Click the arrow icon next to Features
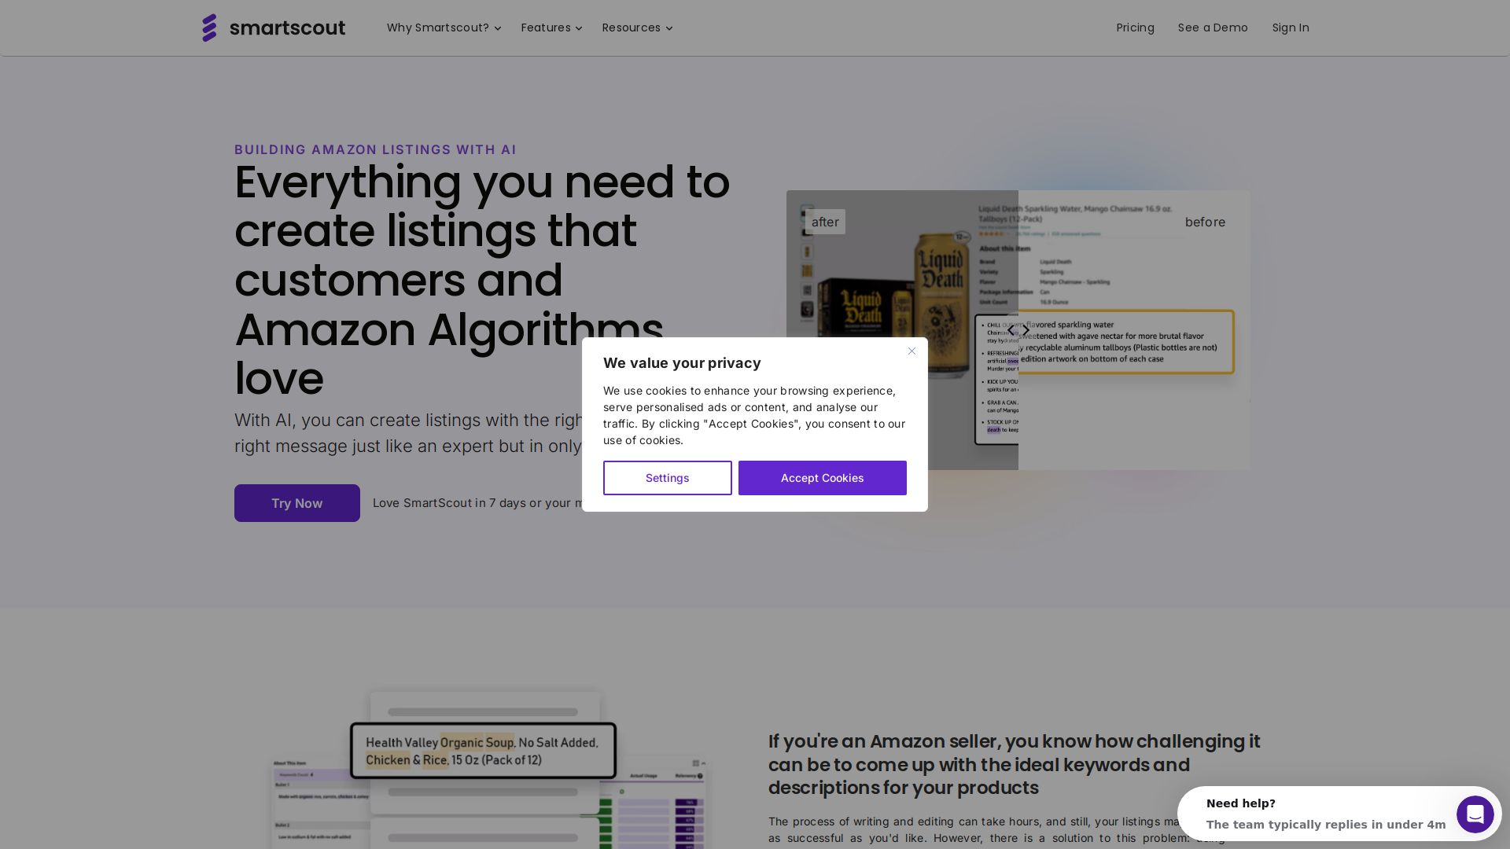Viewport: 1510px width, 849px height. [x=579, y=28]
